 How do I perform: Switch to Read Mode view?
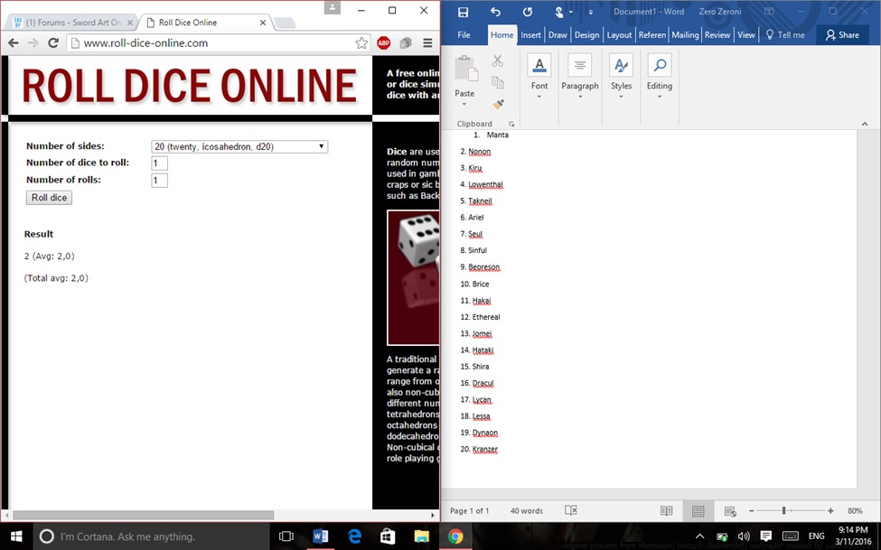(x=666, y=510)
